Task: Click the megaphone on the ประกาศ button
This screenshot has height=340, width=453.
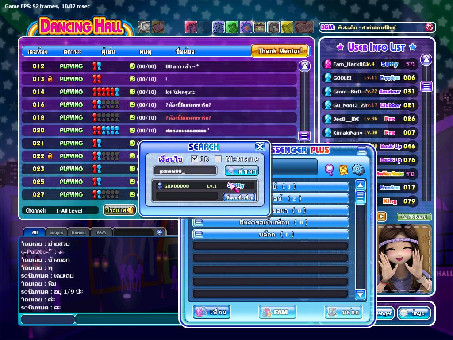Action: (131, 210)
